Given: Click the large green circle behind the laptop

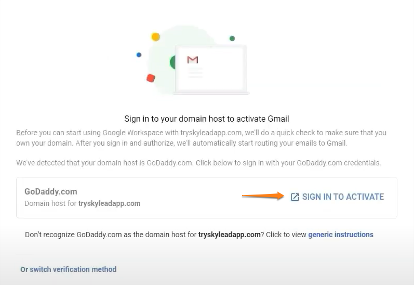Looking at the screenshot, I should [172, 63].
